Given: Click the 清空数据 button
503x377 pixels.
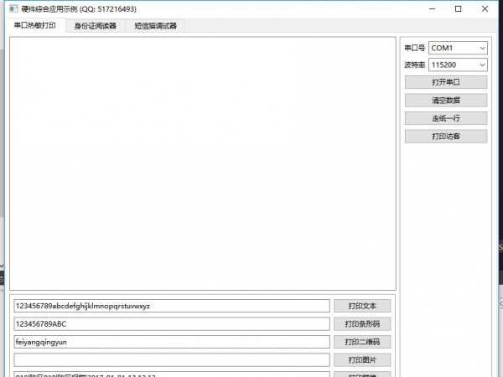Looking at the screenshot, I should point(445,100).
